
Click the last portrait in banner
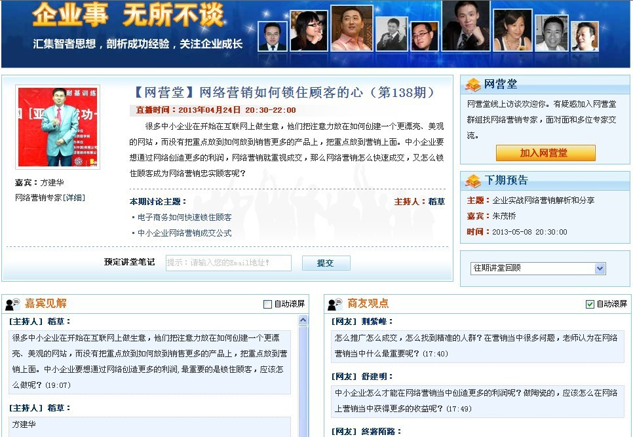click(x=584, y=36)
